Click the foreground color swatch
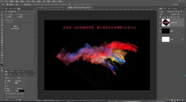 [x=1, y=65]
